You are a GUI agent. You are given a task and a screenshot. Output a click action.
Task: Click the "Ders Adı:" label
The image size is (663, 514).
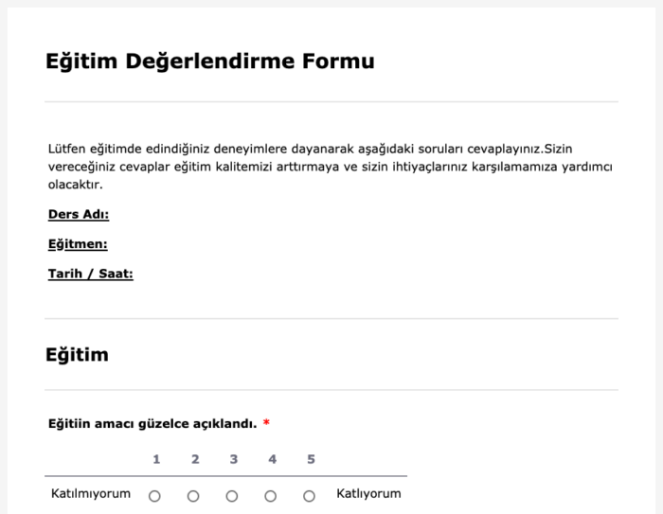(79, 214)
